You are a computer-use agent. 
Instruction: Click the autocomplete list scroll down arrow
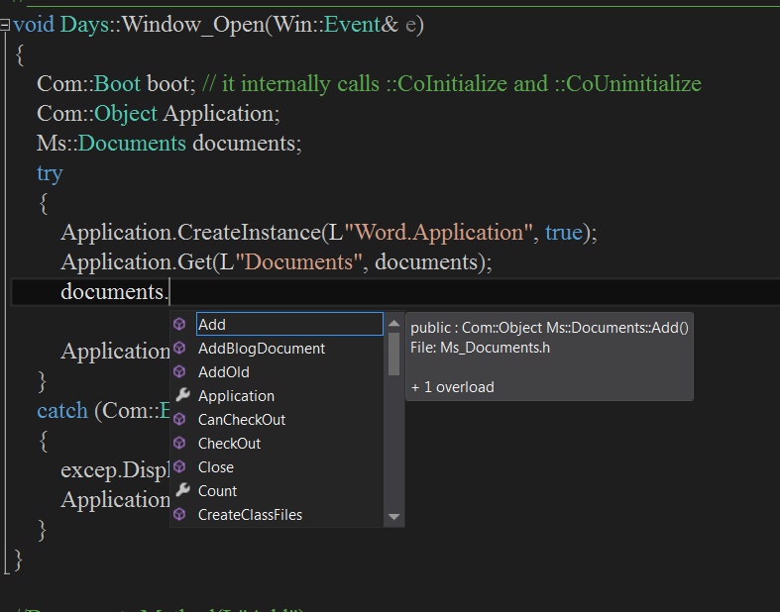pyautogui.click(x=394, y=517)
